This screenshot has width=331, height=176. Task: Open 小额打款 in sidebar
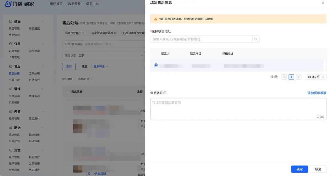[14, 80]
